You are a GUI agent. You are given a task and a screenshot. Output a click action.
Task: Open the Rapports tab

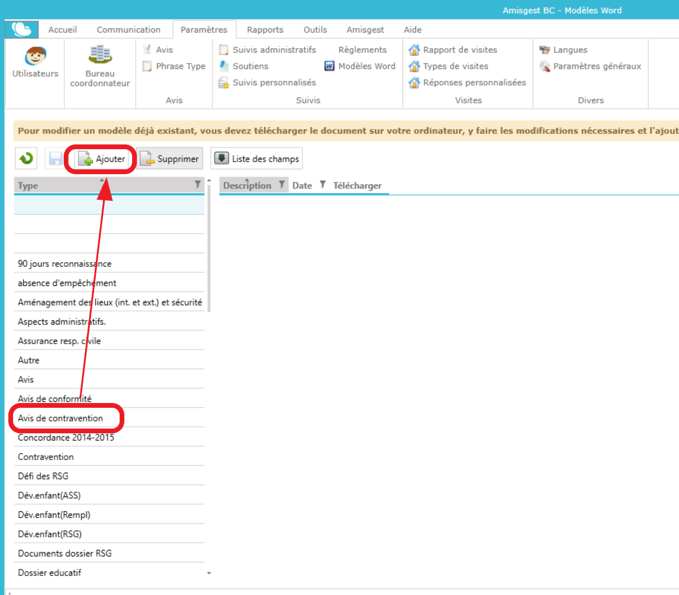(x=265, y=30)
